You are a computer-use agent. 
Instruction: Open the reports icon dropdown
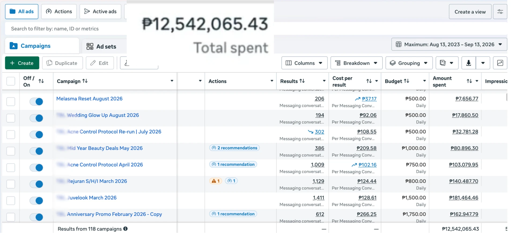(447, 63)
